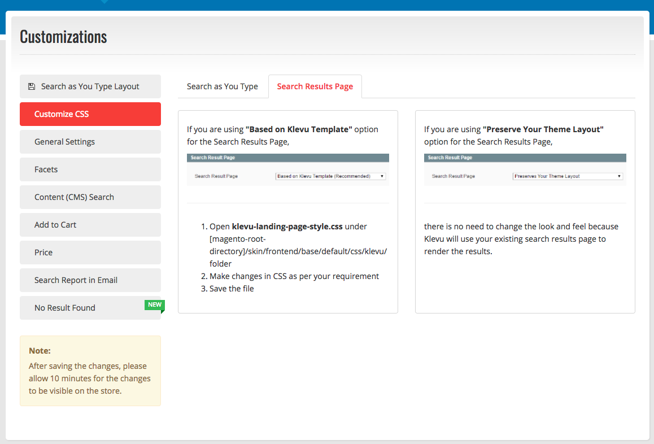Open Add to Cart settings
Image resolution: width=654 pixels, height=444 pixels.
[x=90, y=224]
